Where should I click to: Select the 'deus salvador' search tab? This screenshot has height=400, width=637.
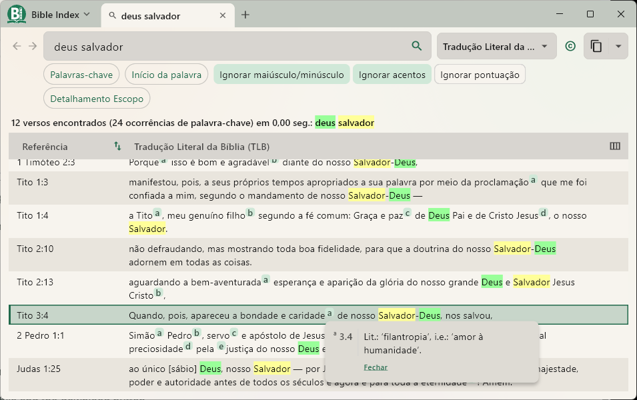[167, 16]
